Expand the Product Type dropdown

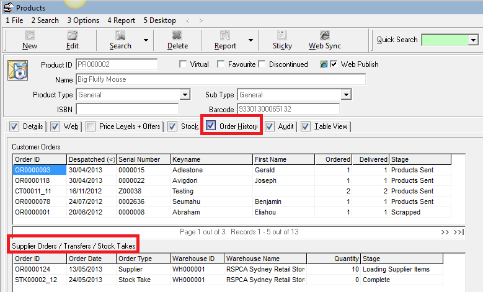tap(185, 95)
